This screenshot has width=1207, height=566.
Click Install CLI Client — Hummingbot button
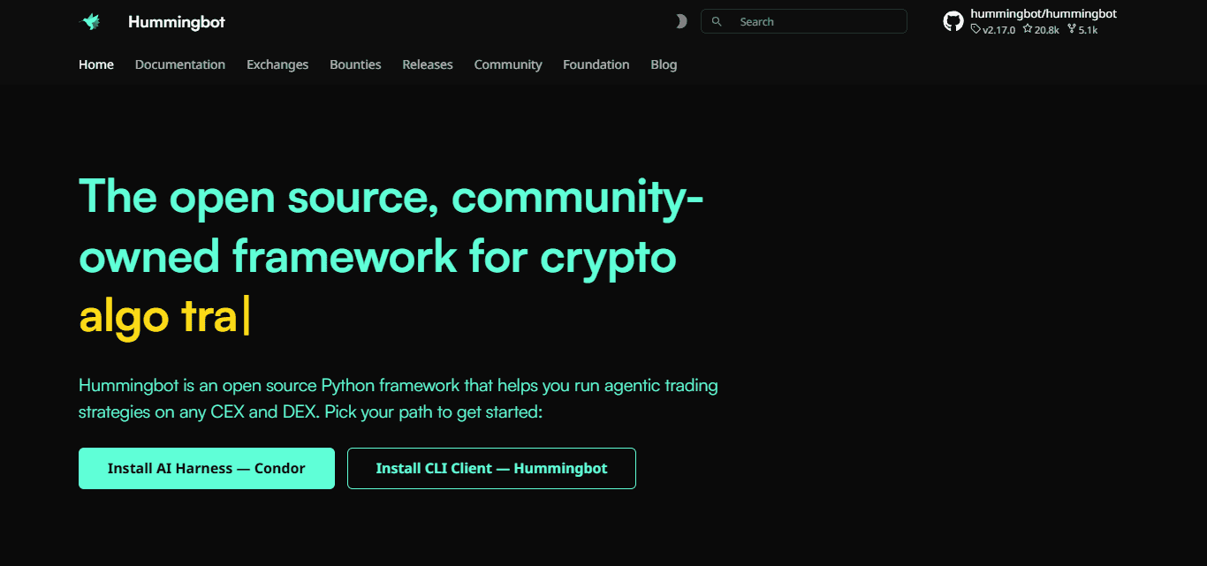491,468
